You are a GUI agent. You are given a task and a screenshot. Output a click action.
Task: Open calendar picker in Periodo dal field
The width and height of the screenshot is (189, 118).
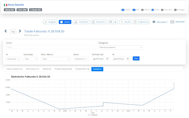pos(107,59)
